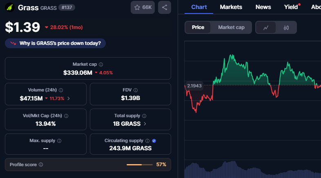This screenshot has height=178, width=321.
Task: Click the share icon button
Action: pos(165,7)
